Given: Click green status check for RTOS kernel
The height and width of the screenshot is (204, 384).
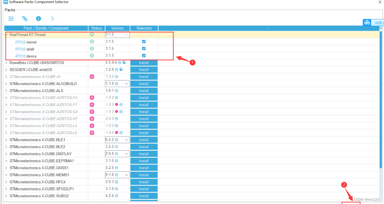Looking at the screenshot, I should (92, 42).
